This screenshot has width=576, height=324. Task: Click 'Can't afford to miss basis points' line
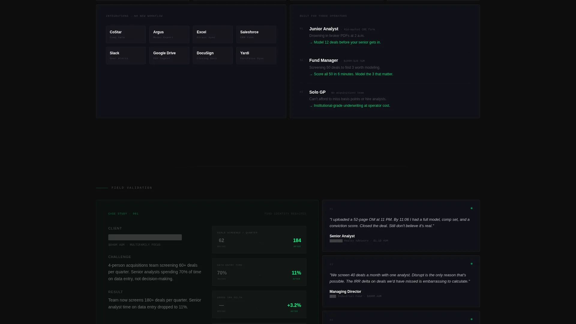tap(348, 99)
